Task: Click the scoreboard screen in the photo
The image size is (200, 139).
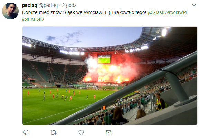Action: pyautogui.click(x=104, y=59)
